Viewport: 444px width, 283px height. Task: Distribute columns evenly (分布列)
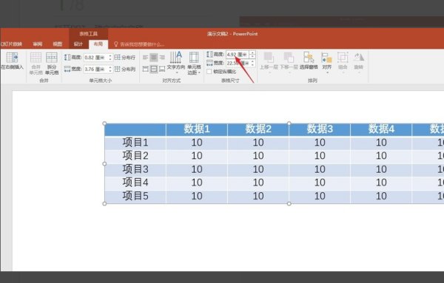coord(125,69)
